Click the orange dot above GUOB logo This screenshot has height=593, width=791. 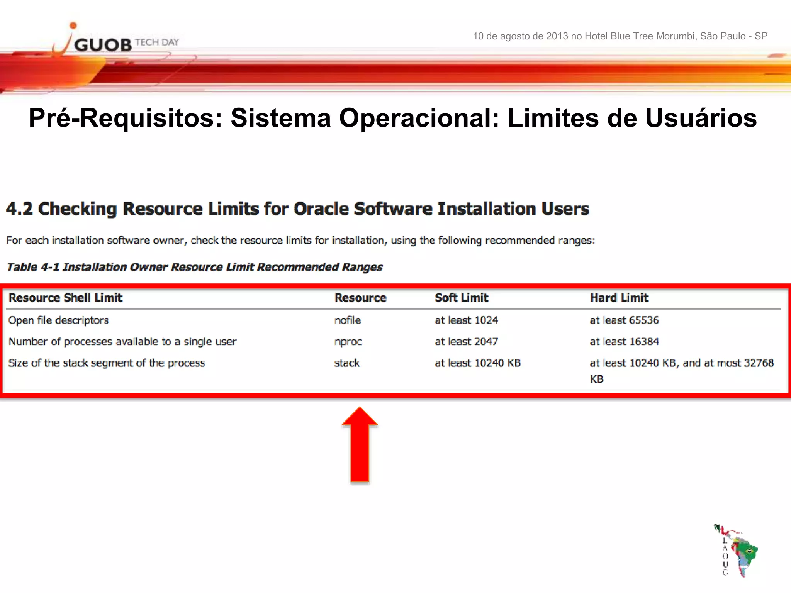[x=73, y=25]
